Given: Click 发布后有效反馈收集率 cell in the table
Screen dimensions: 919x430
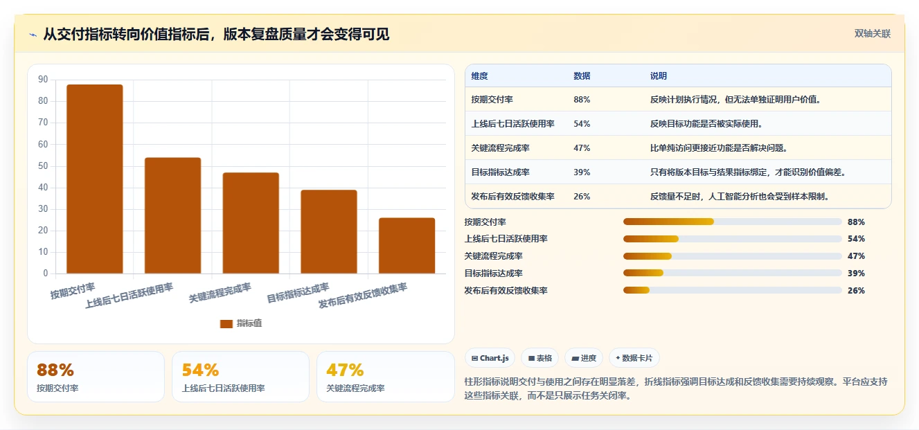Looking at the screenshot, I should [512, 197].
